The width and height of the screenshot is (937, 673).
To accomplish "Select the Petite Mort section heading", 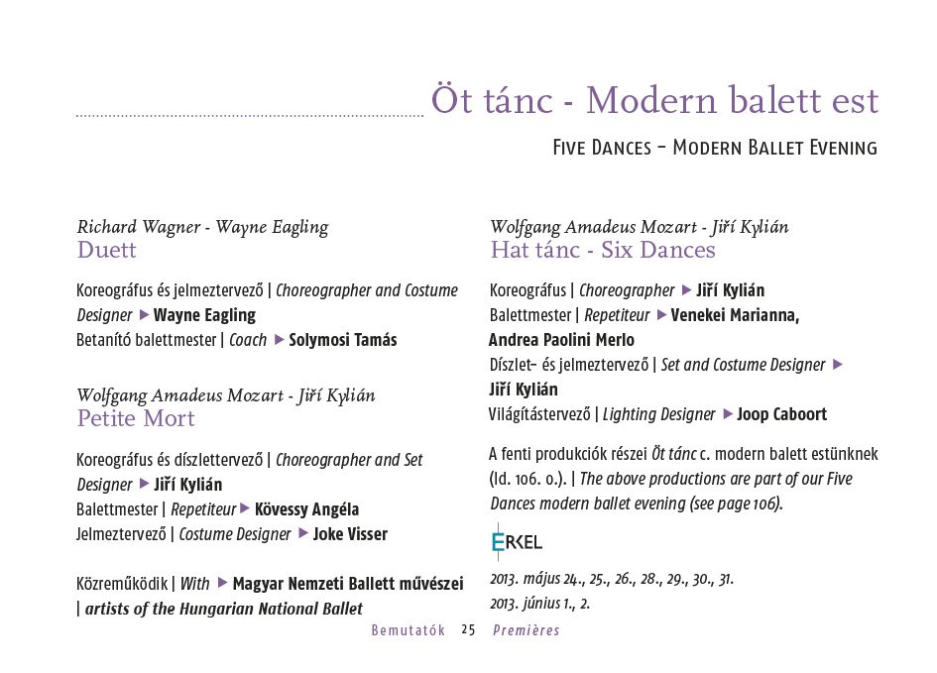I will tap(136, 418).
